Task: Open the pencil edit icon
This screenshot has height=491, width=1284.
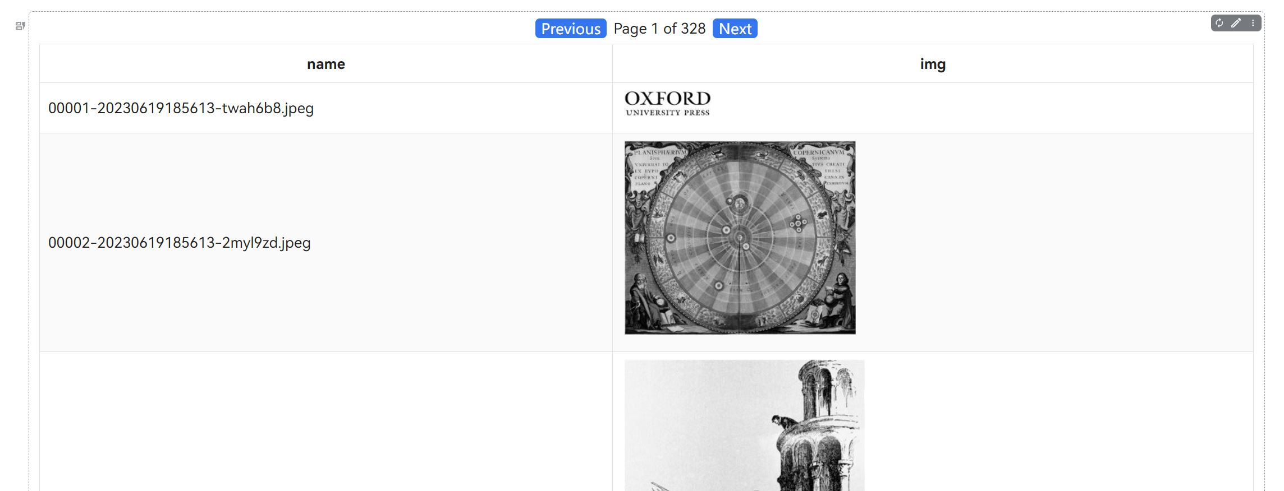Action: point(1236,23)
